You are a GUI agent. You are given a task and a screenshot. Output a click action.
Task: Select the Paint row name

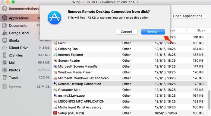coord(62,43)
